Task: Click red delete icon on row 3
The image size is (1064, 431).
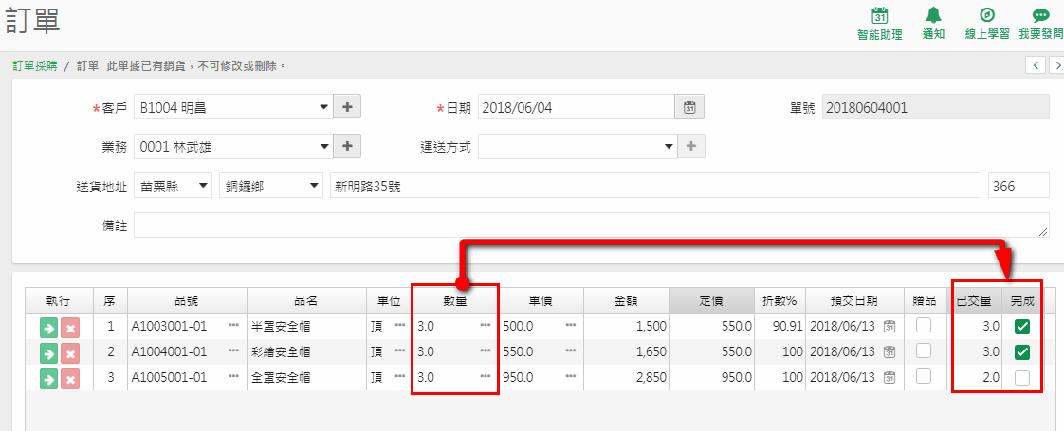Action: [x=70, y=379]
